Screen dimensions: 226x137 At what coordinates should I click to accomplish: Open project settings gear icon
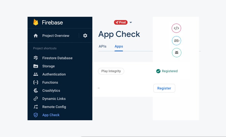(x=85, y=36)
